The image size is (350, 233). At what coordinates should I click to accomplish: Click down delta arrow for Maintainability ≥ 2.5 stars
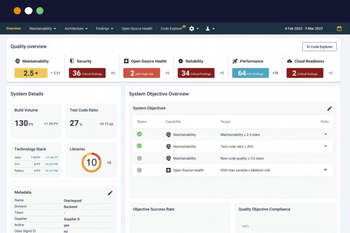click(326, 134)
